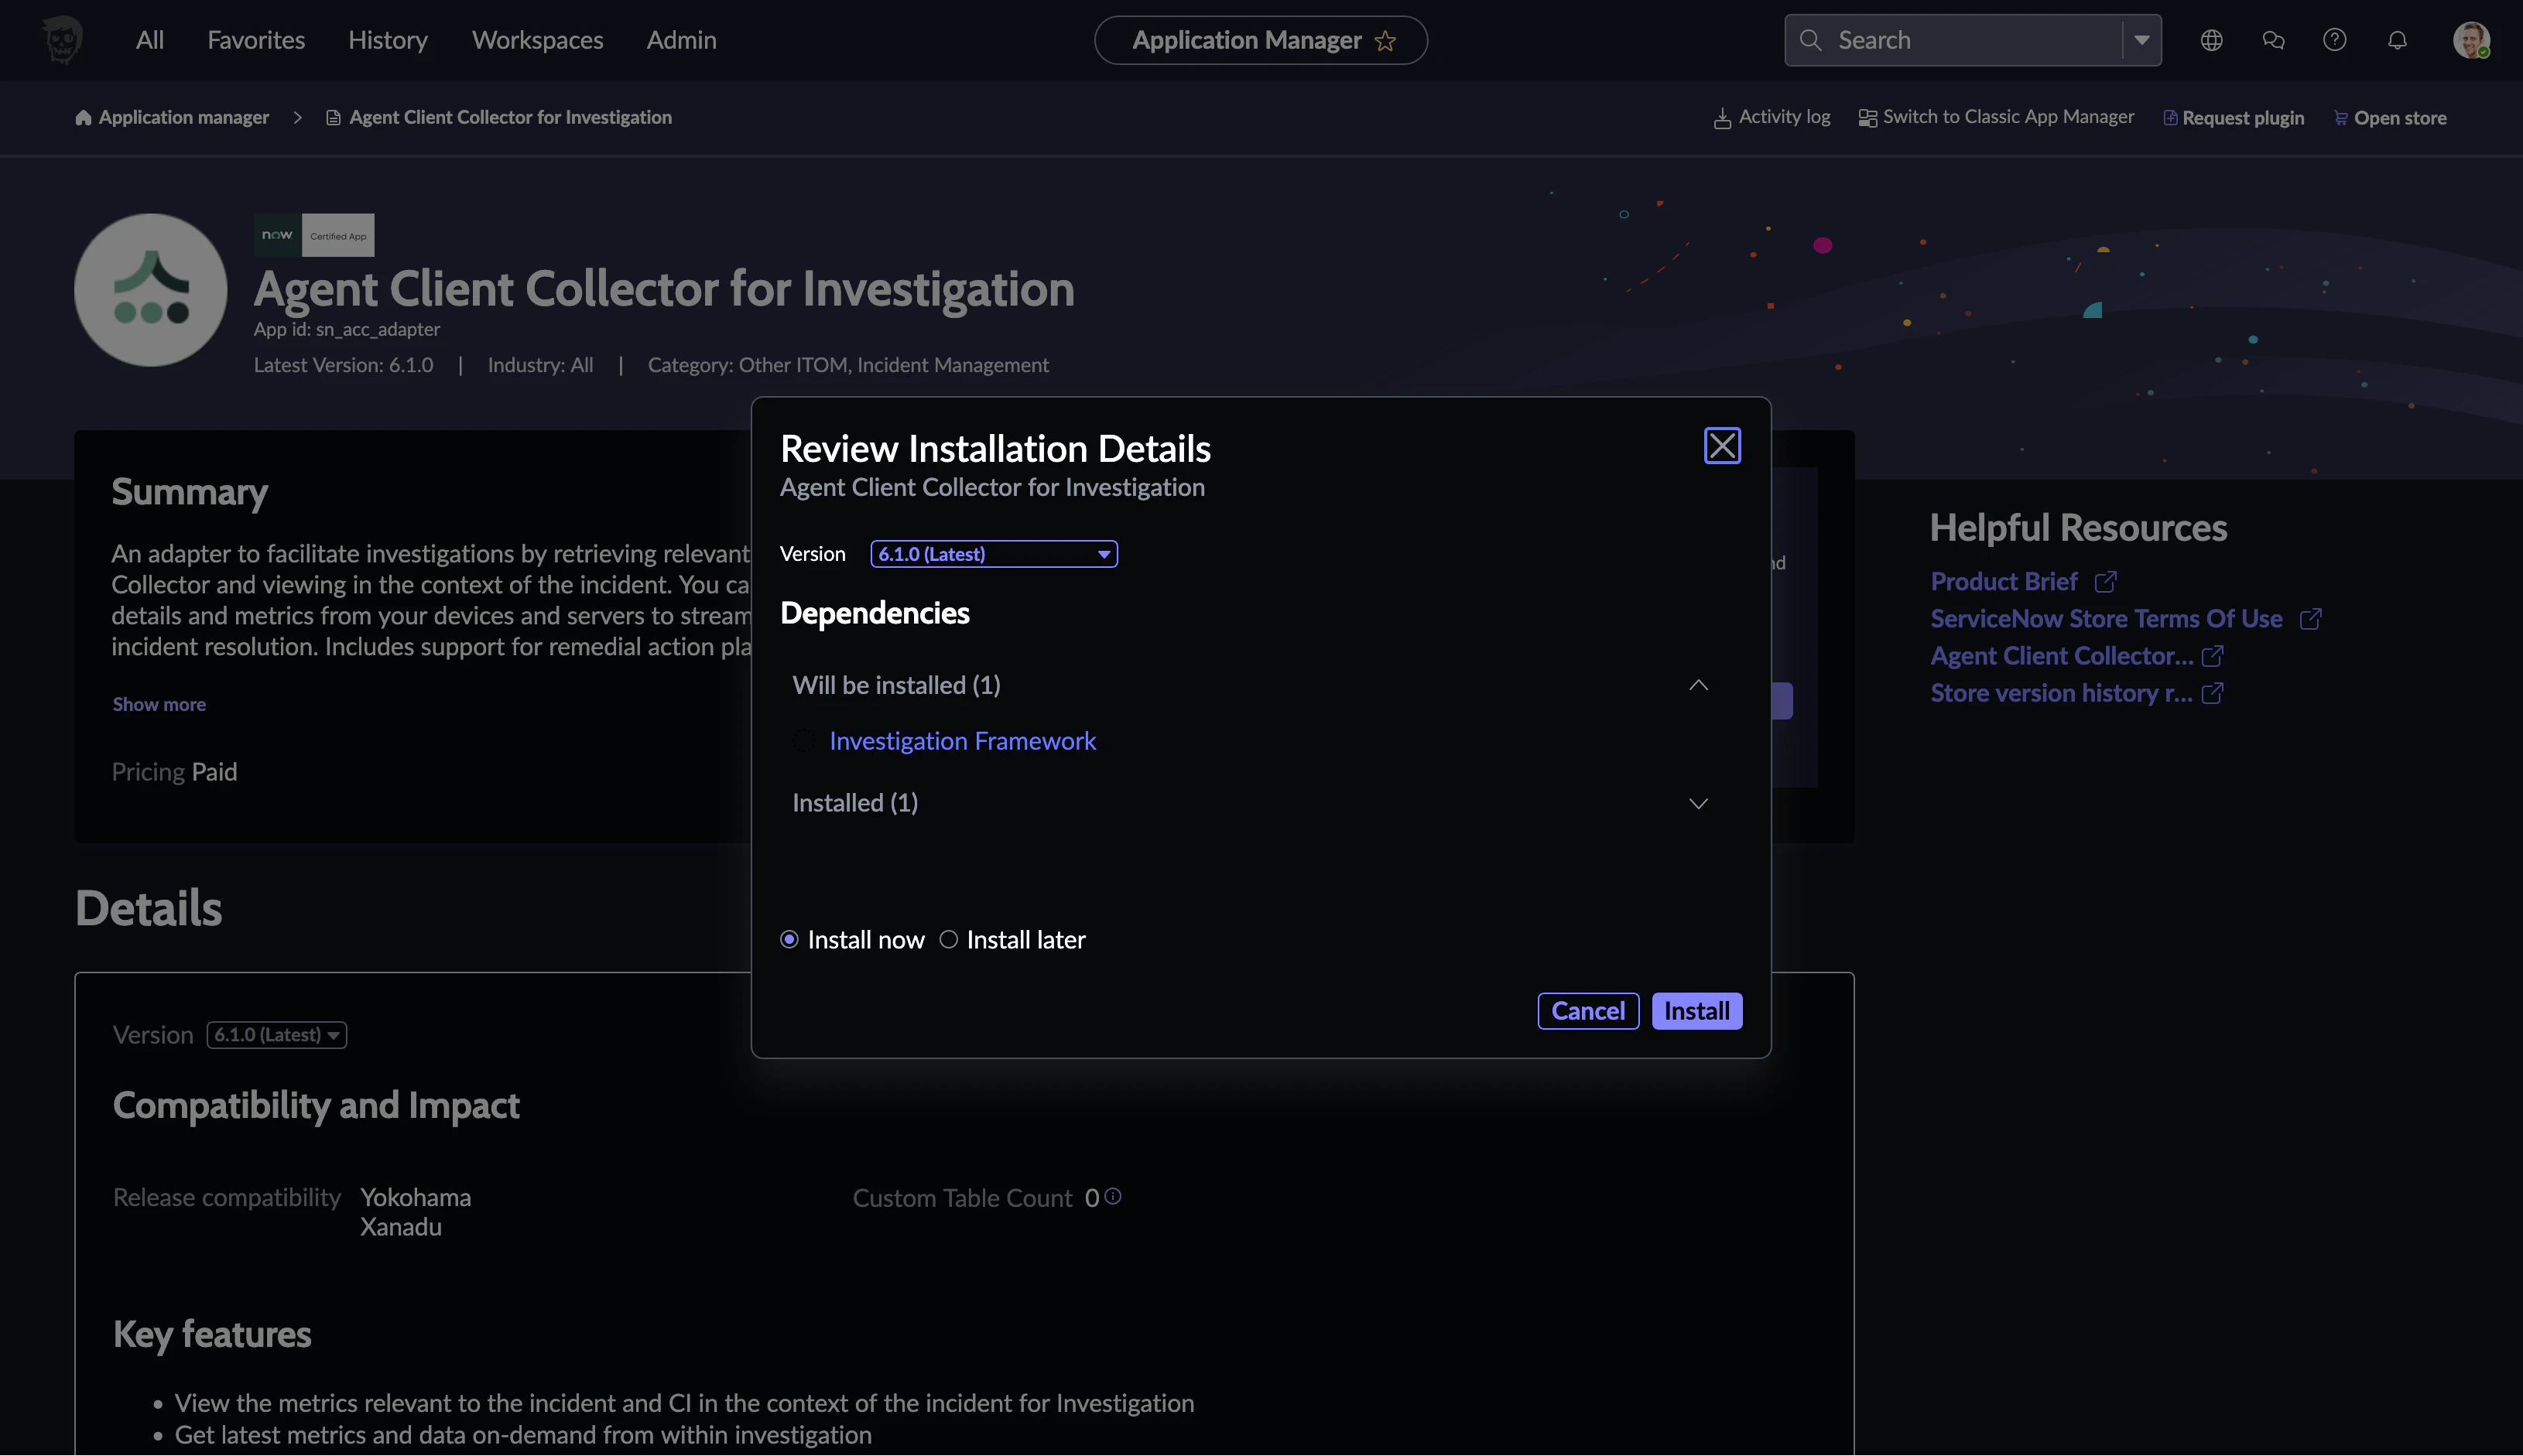Focus the Search input field
Viewport: 2523px width, 1456px height.
(1973, 40)
